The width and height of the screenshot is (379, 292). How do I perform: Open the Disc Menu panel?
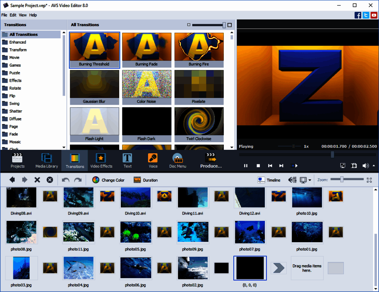177,160
